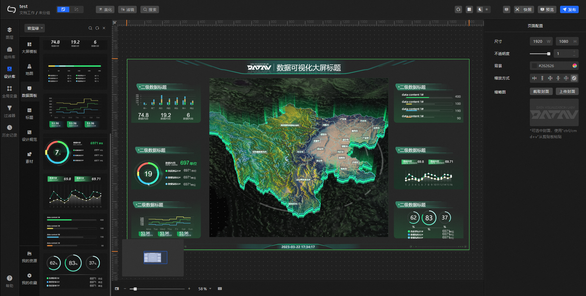Open the rainbow color picker for background

click(x=575, y=66)
